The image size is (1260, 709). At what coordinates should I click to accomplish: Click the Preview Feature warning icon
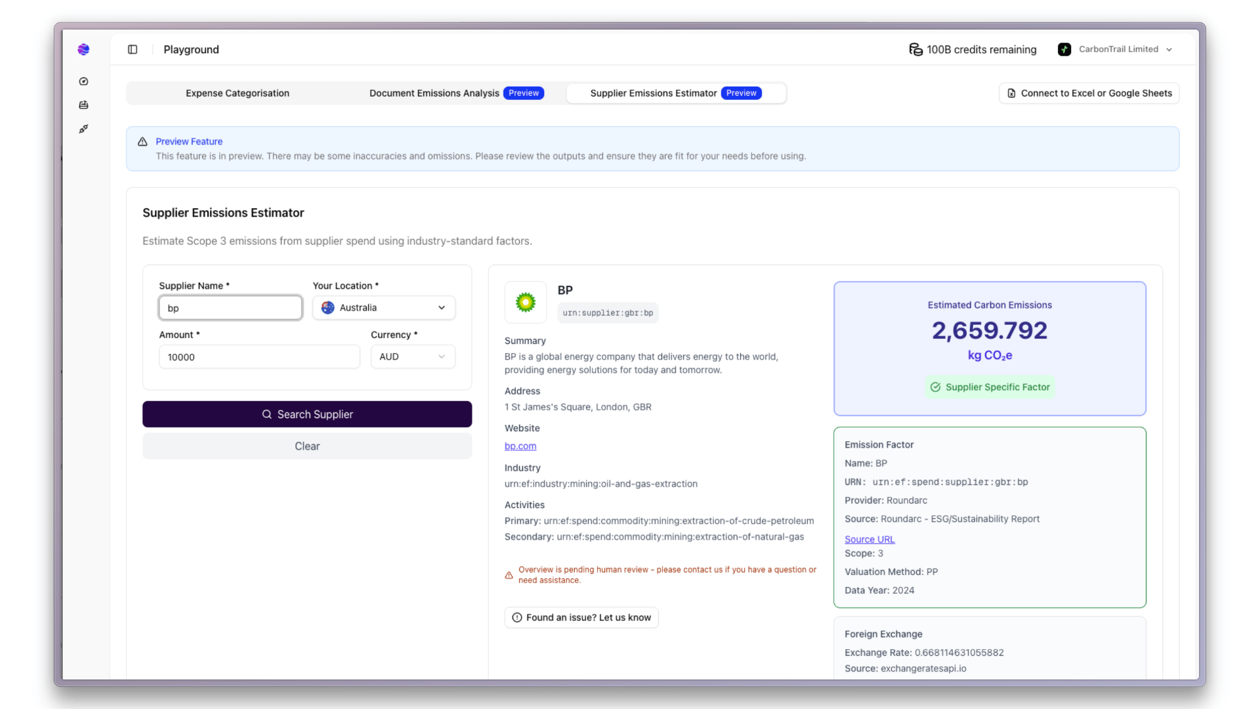142,141
